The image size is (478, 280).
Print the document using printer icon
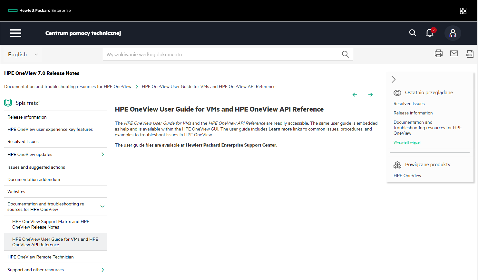coord(439,53)
